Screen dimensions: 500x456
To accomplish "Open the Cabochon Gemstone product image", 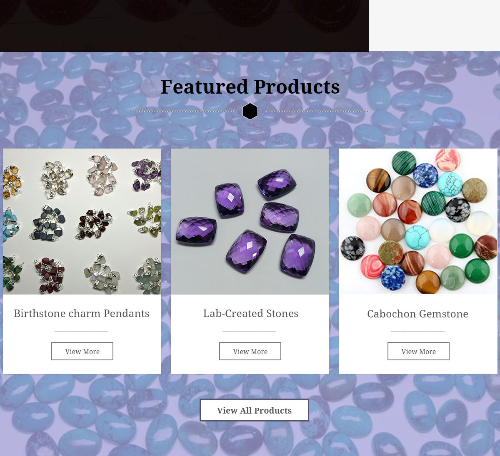I will point(418,221).
